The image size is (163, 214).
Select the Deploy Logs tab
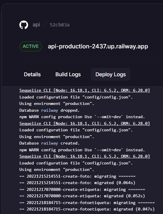pyautogui.click(x=111, y=74)
